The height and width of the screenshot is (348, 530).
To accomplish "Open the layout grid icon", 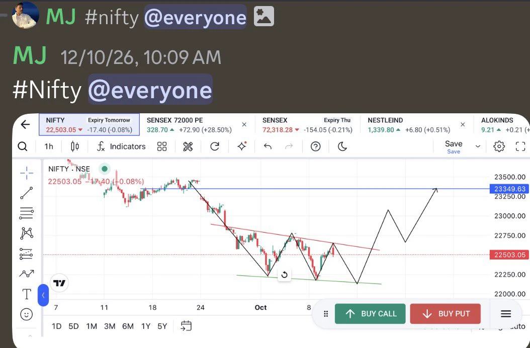I will pos(162,147).
